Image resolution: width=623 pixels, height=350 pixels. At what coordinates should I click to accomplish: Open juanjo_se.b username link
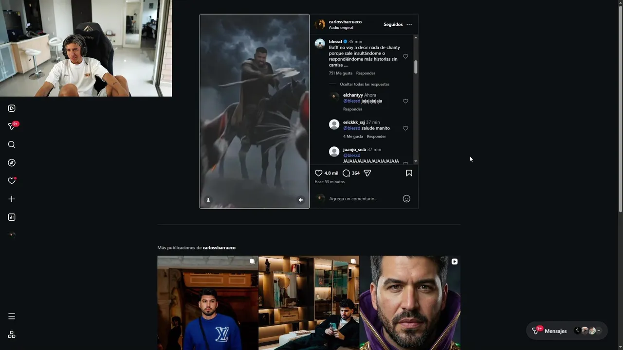click(354, 150)
